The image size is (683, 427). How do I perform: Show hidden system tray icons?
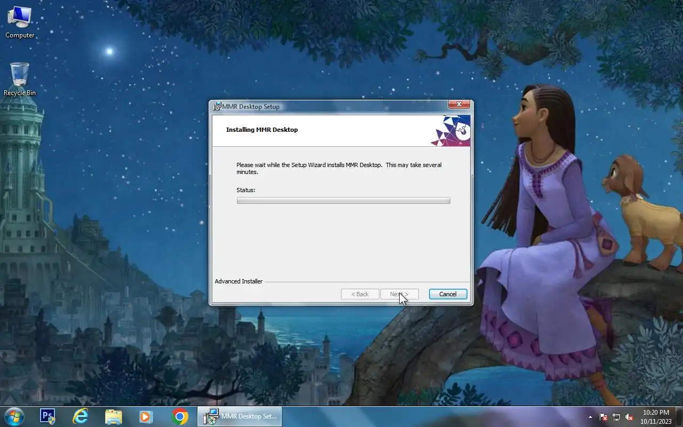tap(590, 417)
